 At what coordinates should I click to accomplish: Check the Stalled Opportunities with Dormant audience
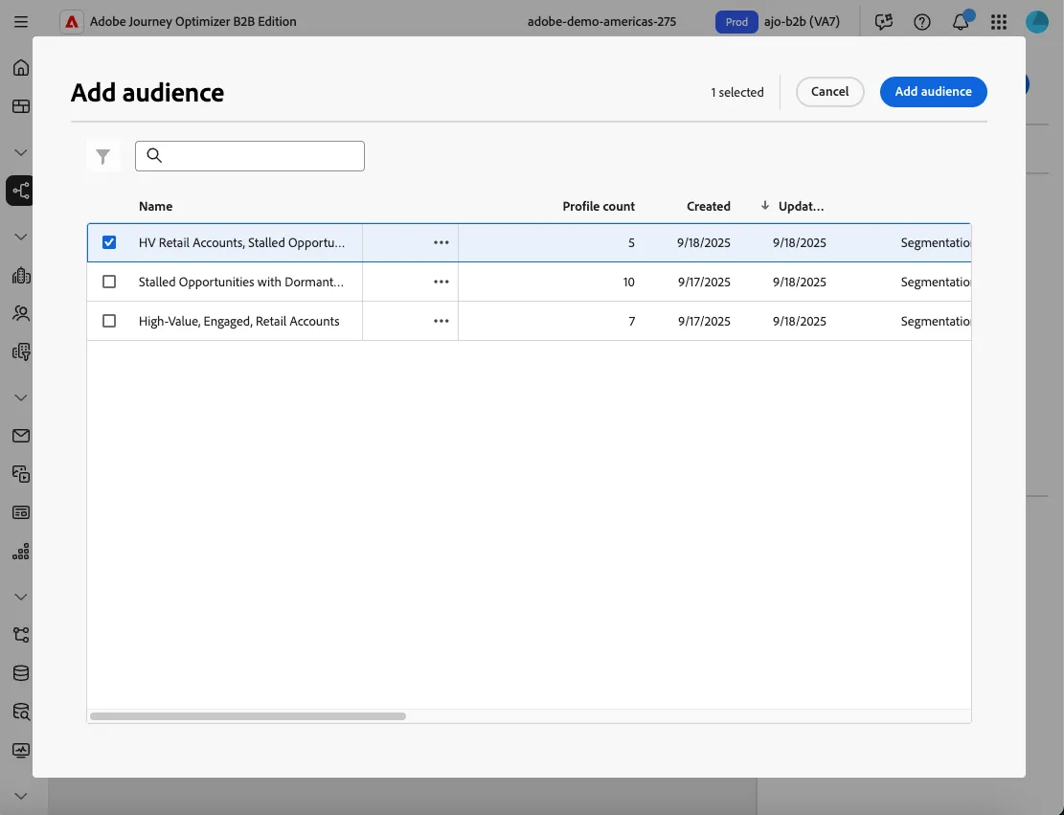pyautogui.click(x=108, y=282)
